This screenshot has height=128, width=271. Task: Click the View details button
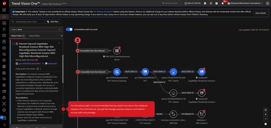coord(261,13)
